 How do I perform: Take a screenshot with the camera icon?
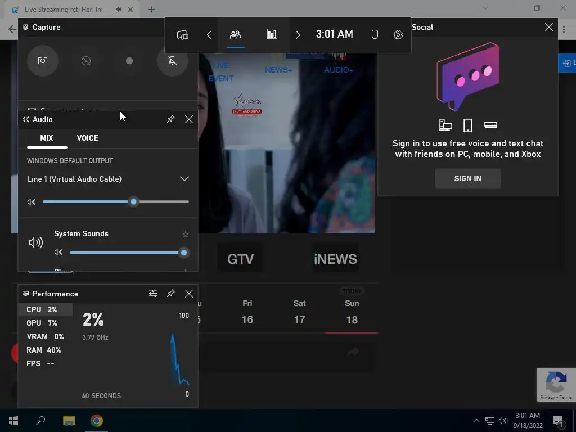pyautogui.click(x=43, y=61)
